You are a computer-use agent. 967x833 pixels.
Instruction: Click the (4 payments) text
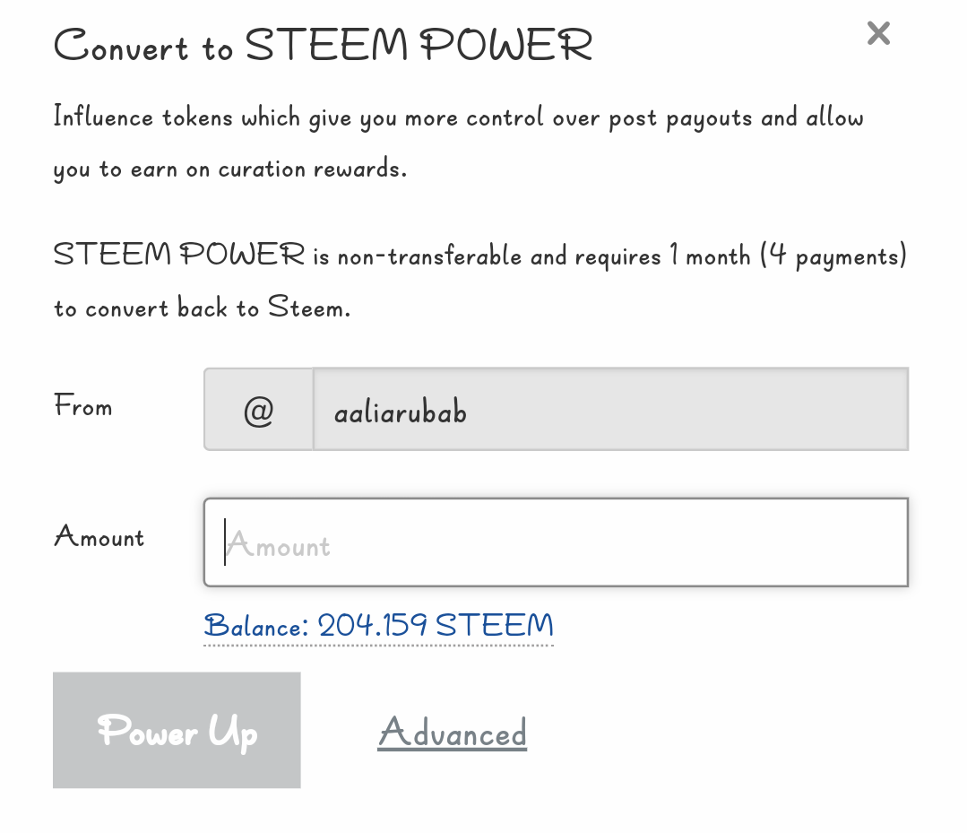(x=833, y=256)
